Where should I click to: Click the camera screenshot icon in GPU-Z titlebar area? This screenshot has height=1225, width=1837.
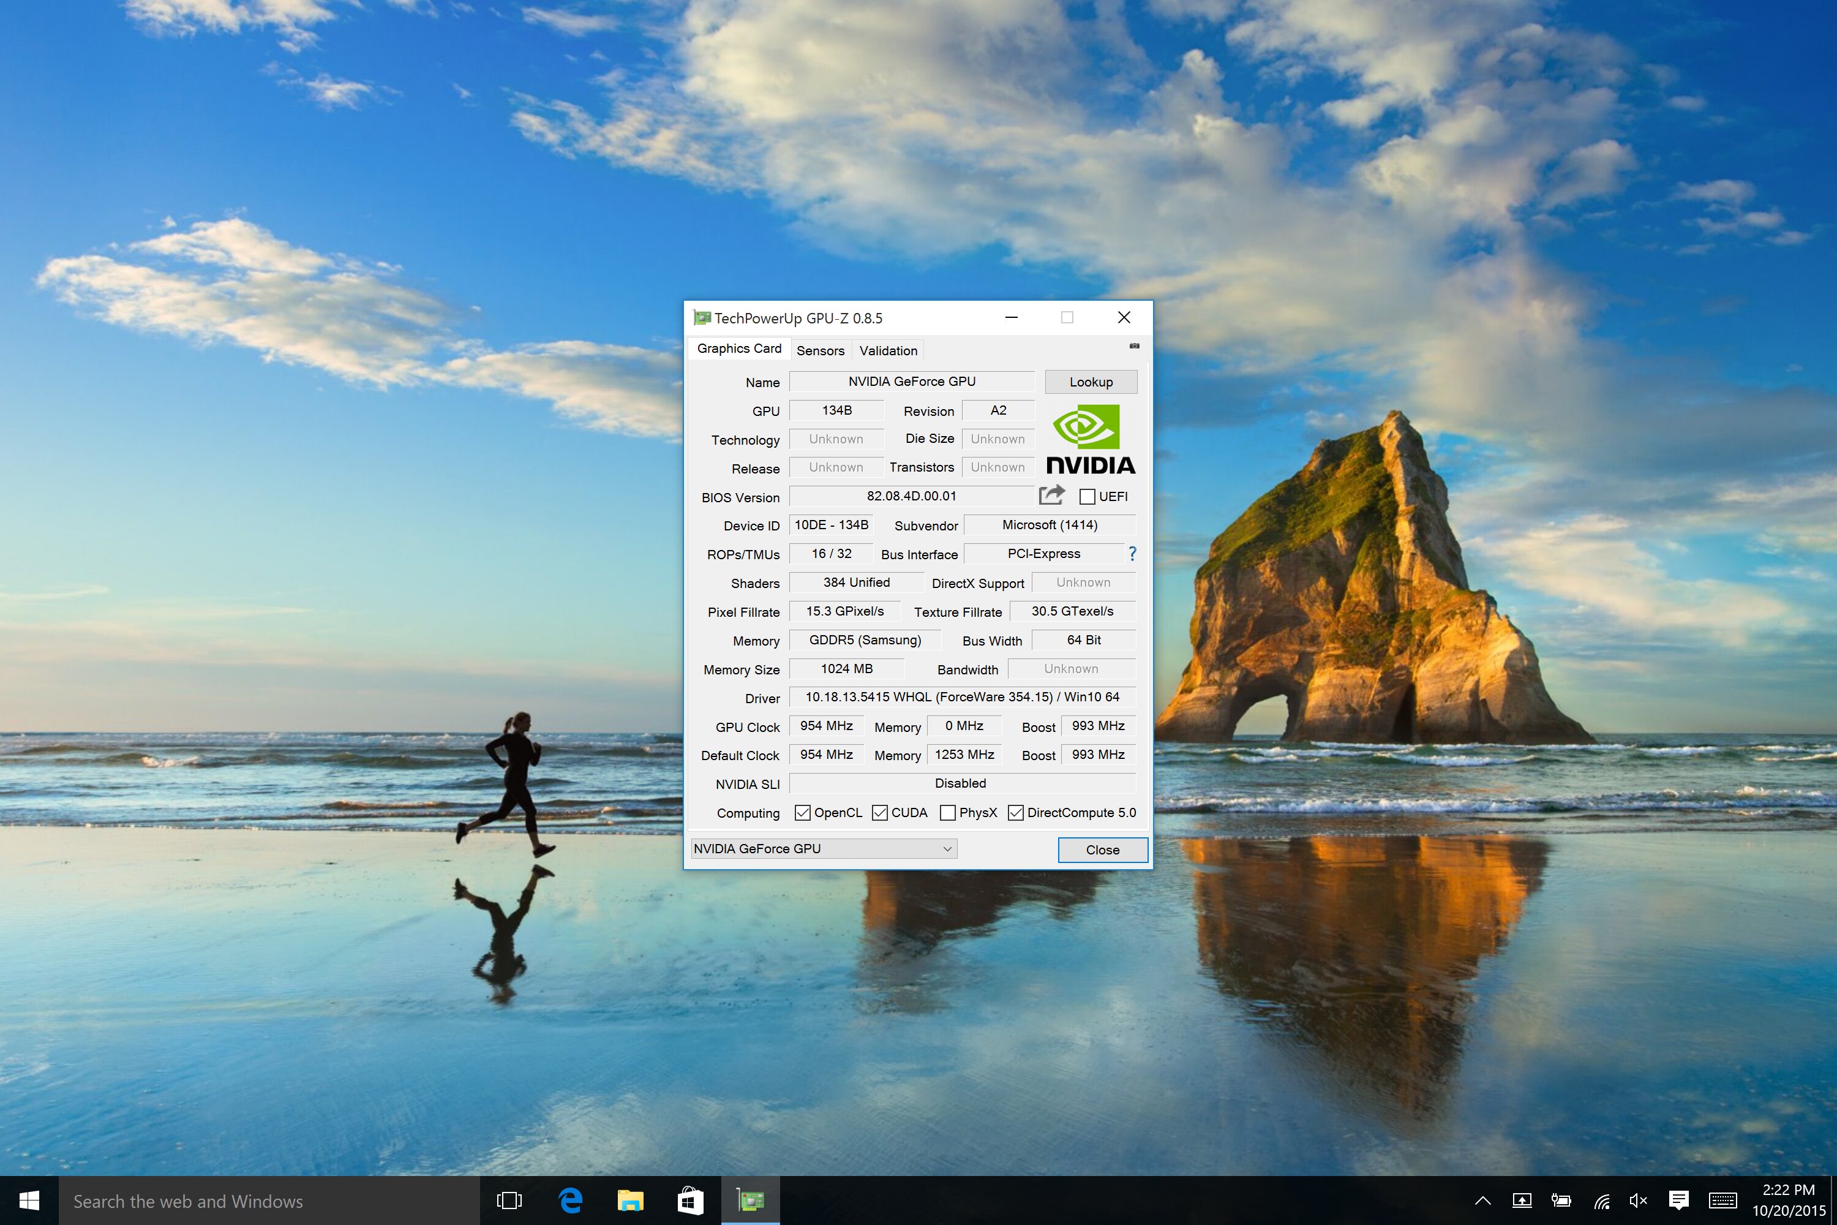(1134, 346)
